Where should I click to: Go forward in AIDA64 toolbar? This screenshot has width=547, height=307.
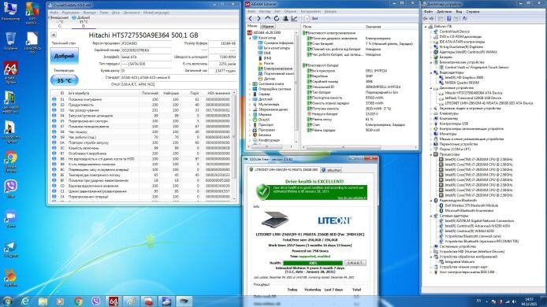[259, 18]
